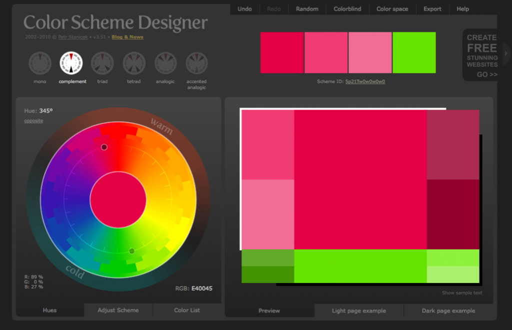The width and height of the screenshot is (512, 330).
Task: Open the Color List tab
Action: tap(187, 310)
